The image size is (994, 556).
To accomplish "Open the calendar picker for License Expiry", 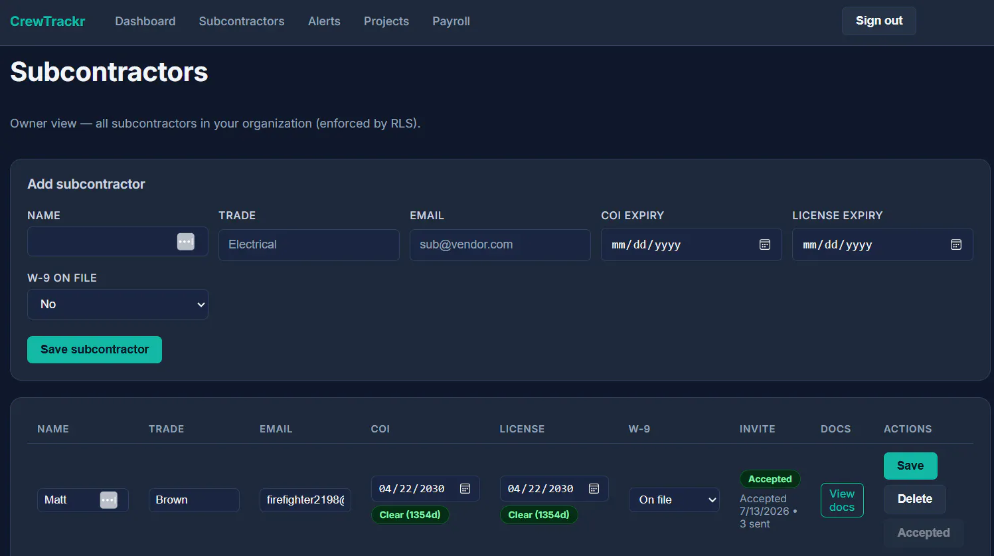I will (x=956, y=244).
